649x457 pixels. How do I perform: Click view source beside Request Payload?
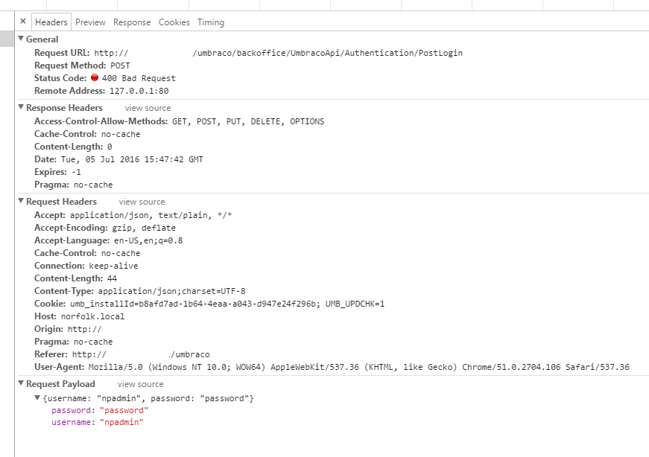140,384
